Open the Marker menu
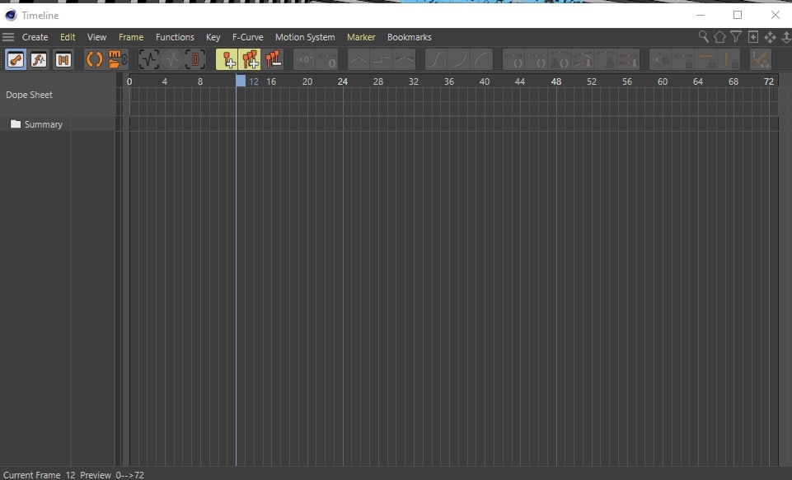 click(361, 37)
